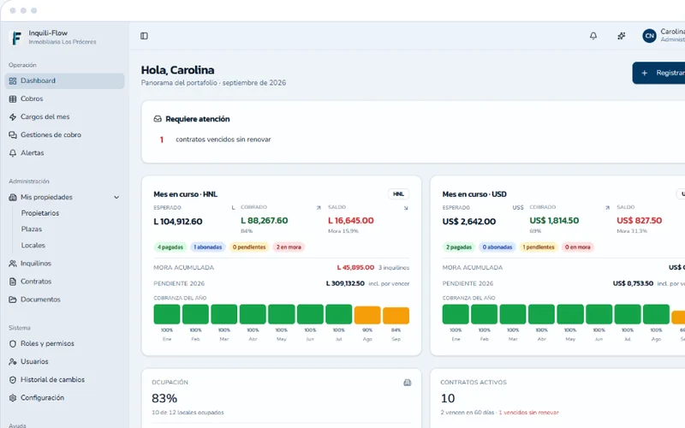Click the Dashboard grid icon in sidebar
The height and width of the screenshot is (428, 685).
[x=13, y=80]
